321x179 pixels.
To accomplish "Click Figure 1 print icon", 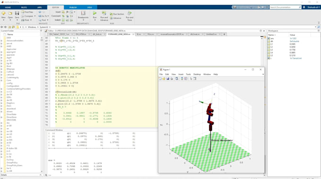I will pos(171,79).
